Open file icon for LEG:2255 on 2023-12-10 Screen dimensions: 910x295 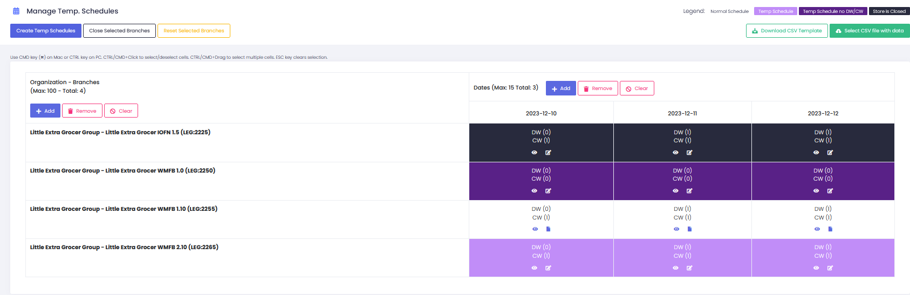pyautogui.click(x=548, y=229)
